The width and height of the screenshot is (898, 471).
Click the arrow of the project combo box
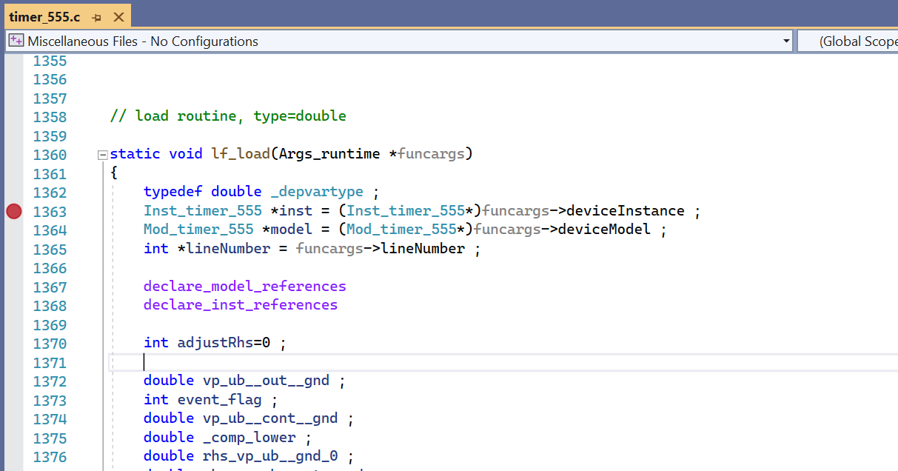(x=786, y=41)
